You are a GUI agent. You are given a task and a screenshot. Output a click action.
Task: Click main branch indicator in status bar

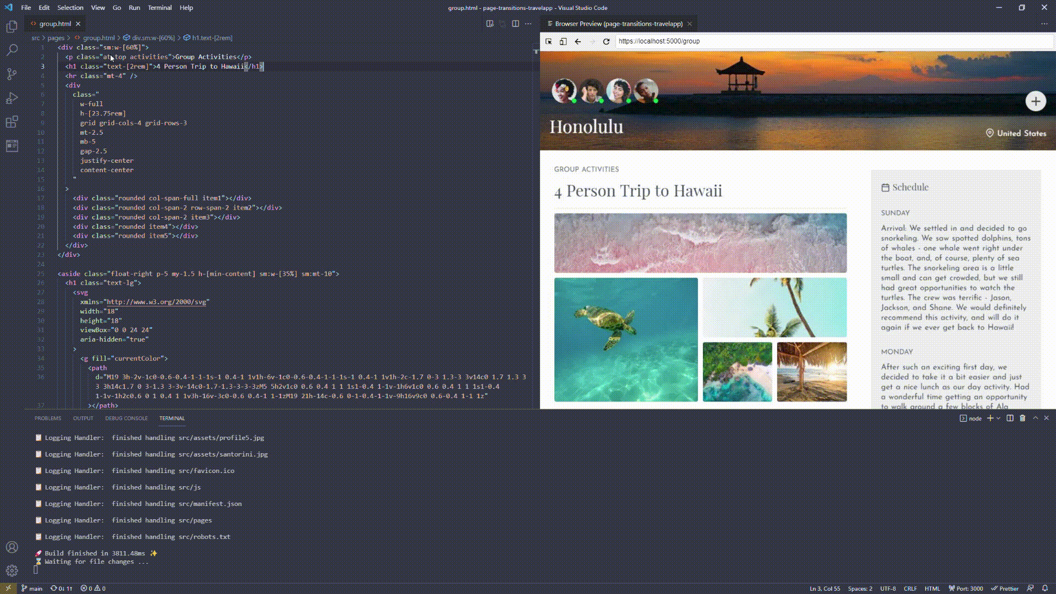pos(32,588)
